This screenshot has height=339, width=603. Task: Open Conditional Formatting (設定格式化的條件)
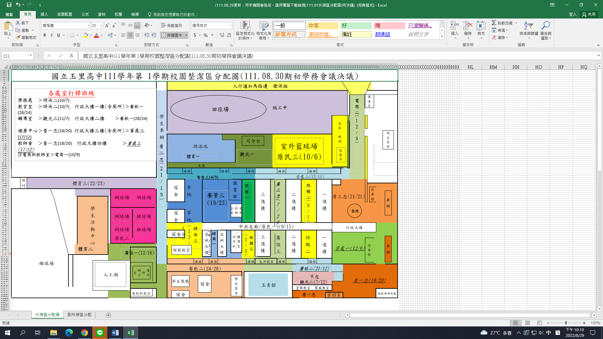(245, 30)
